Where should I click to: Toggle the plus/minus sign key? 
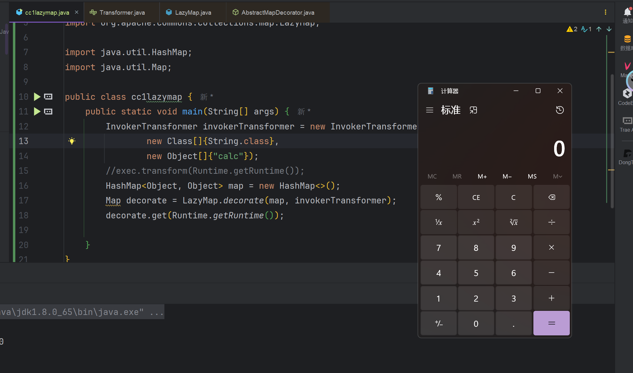click(439, 324)
